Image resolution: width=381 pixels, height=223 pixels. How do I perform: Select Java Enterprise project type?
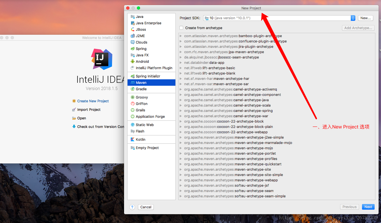pyautogui.click(x=151, y=23)
